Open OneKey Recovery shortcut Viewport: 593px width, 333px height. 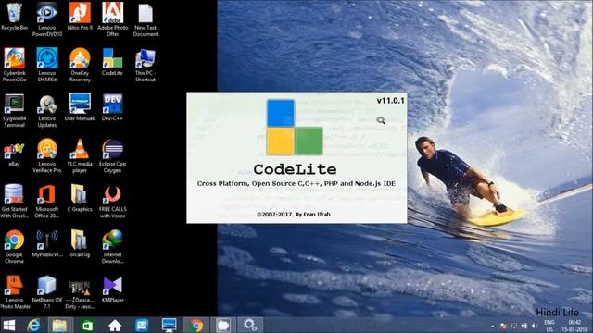[80, 65]
